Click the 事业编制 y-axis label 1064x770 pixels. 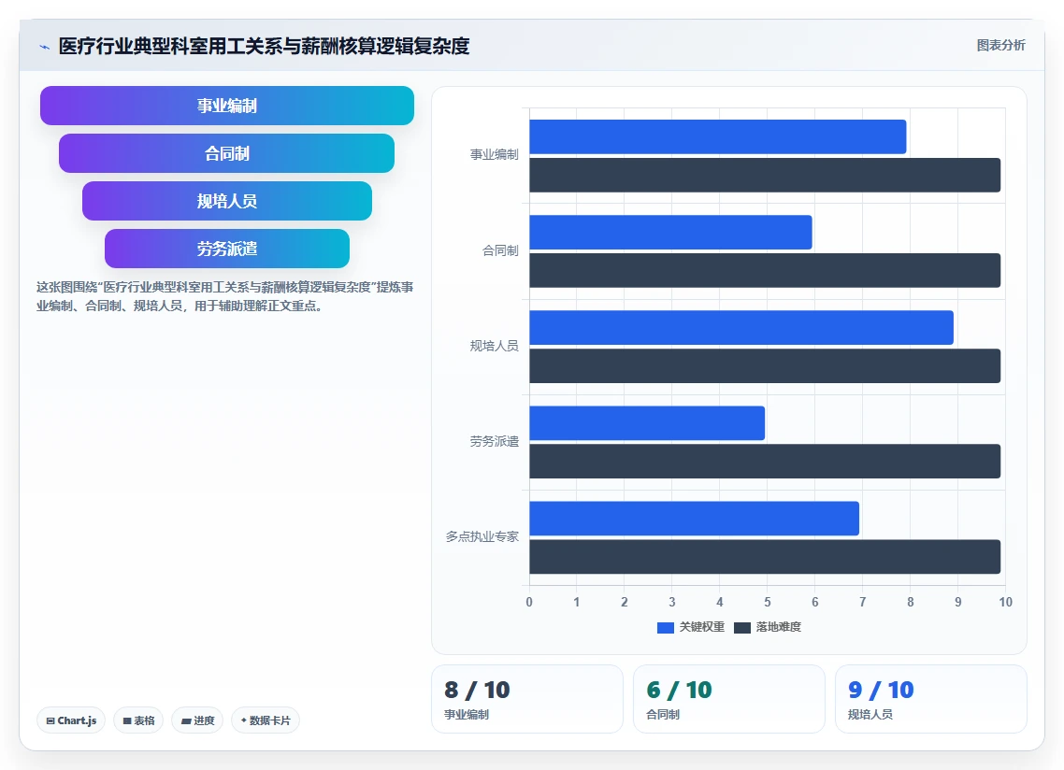[494, 155]
